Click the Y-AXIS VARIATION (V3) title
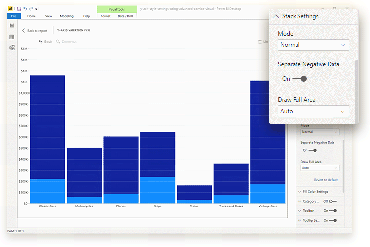The image size is (370, 247). 74,30
